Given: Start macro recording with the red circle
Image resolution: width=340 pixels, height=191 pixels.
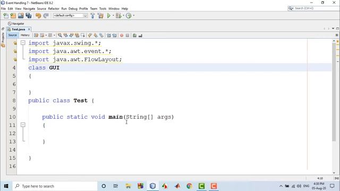Looking at the screenshot, I should coord(122,36).
